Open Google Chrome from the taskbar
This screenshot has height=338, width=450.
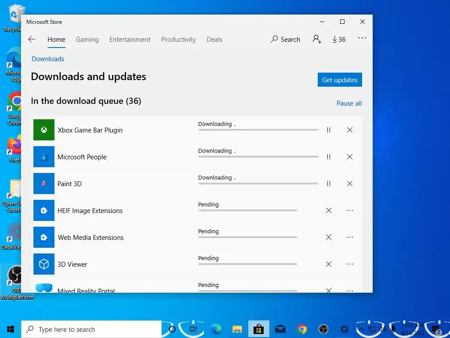(x=301, y=329)
